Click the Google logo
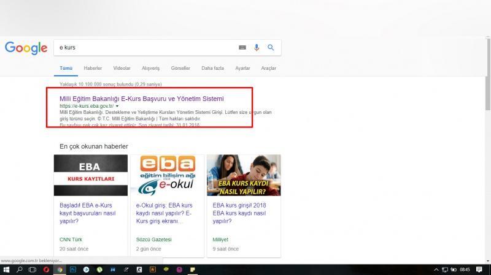This screenshot has height=275, width=491. tap(26, 48)
